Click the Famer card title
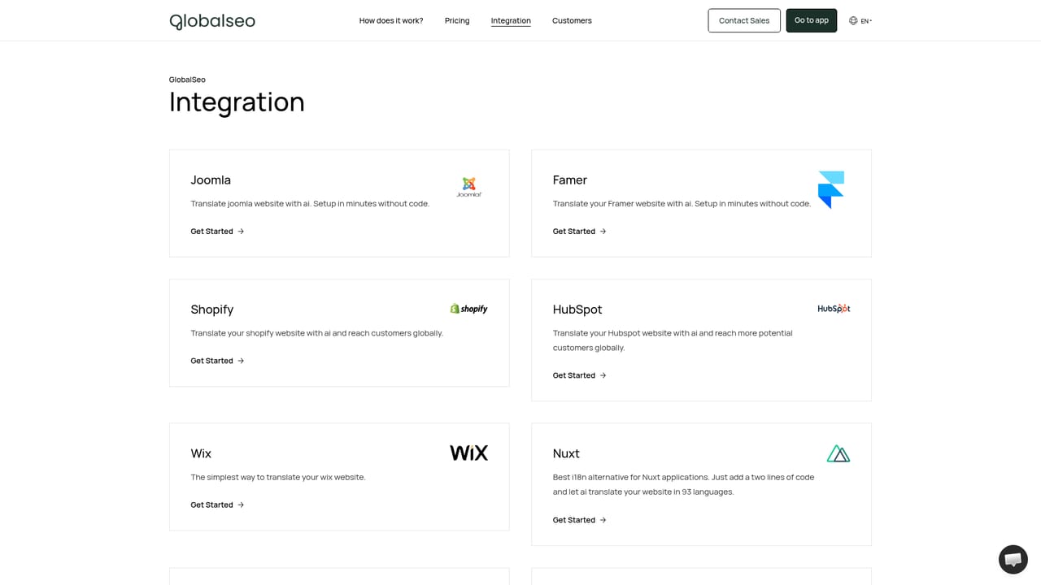The height and width of the screenshot is (585, 1041). pos(570,180)
